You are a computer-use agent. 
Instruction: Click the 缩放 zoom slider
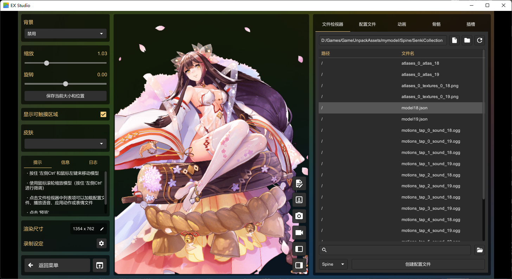coord(65,63)
